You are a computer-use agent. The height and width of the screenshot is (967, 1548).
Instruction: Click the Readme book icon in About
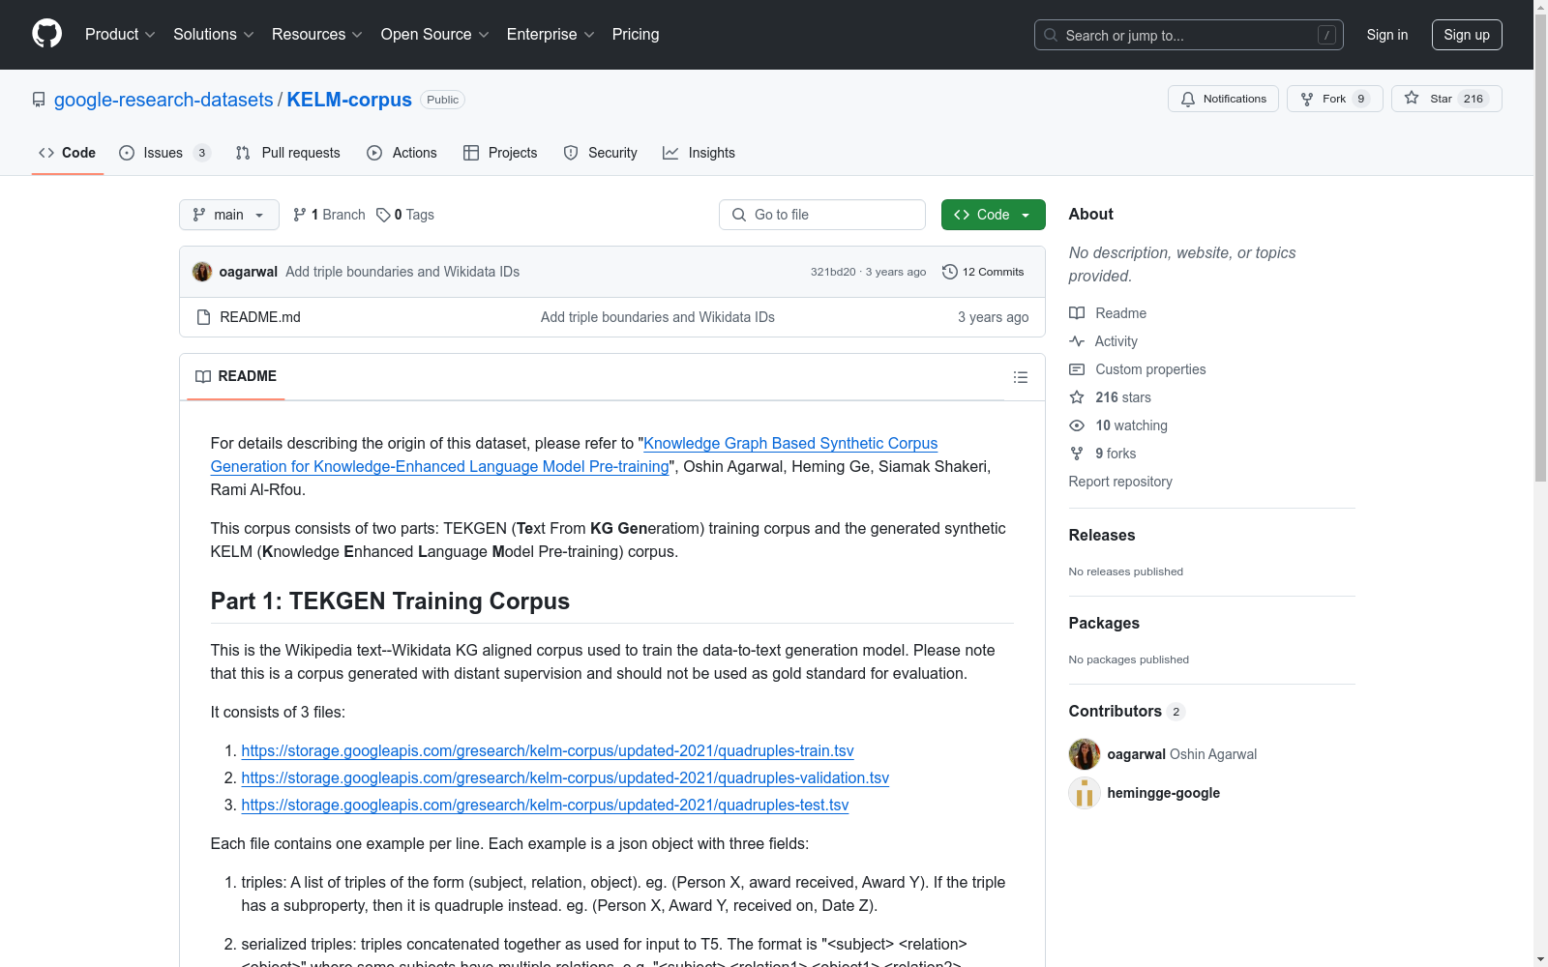[x=1077, y=313]
